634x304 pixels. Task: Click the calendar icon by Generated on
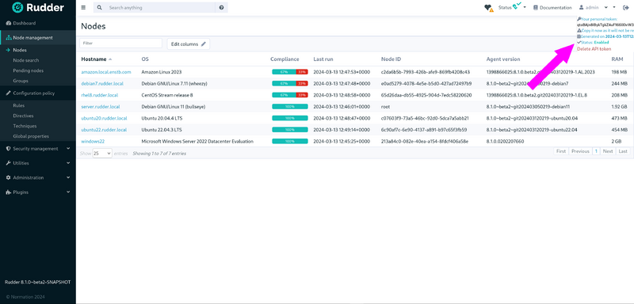pos(579,36)
